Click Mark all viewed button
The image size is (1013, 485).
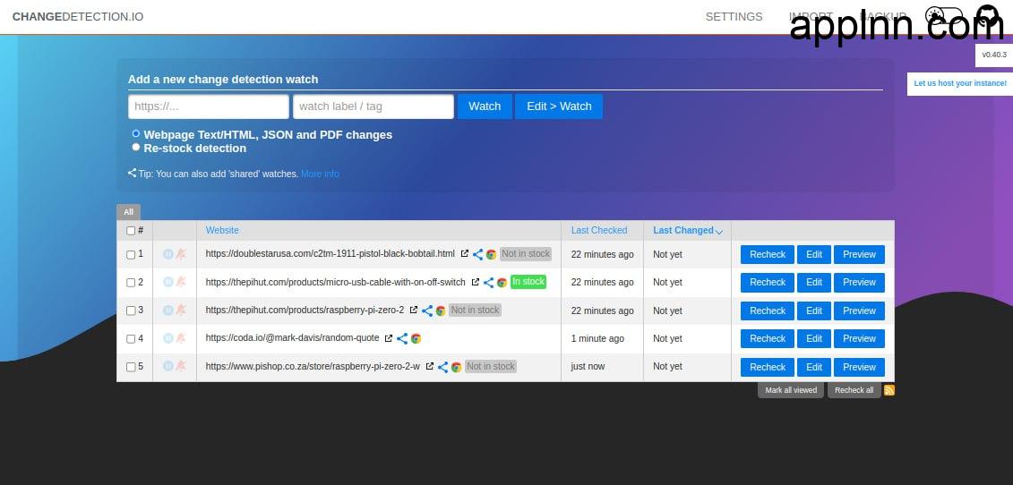click(791, 390)
